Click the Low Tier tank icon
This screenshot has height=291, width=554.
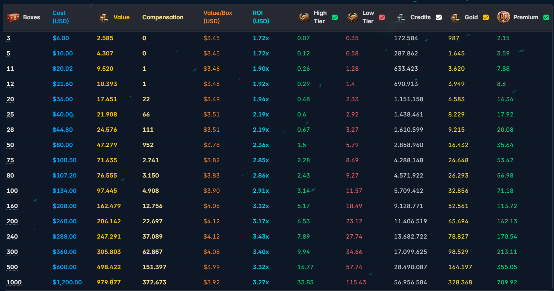click(x=353, y=17)
